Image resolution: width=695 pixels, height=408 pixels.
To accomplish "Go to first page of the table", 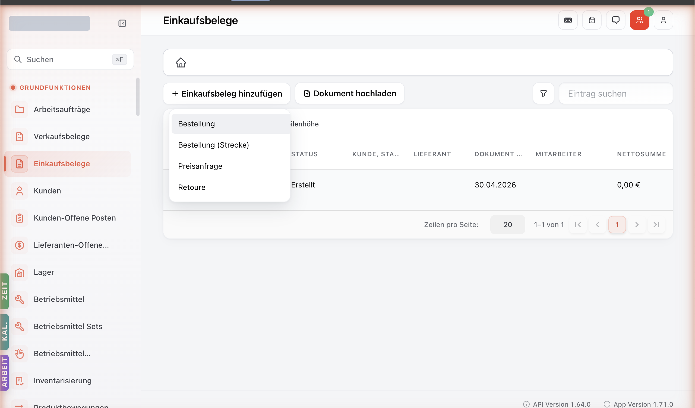I will (578, 225).
